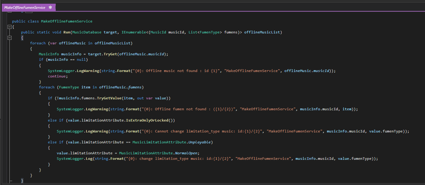425x185 pixels.
Task: Click the snowflake freeze icon on the tab
Action: click(x=50, y=7)
